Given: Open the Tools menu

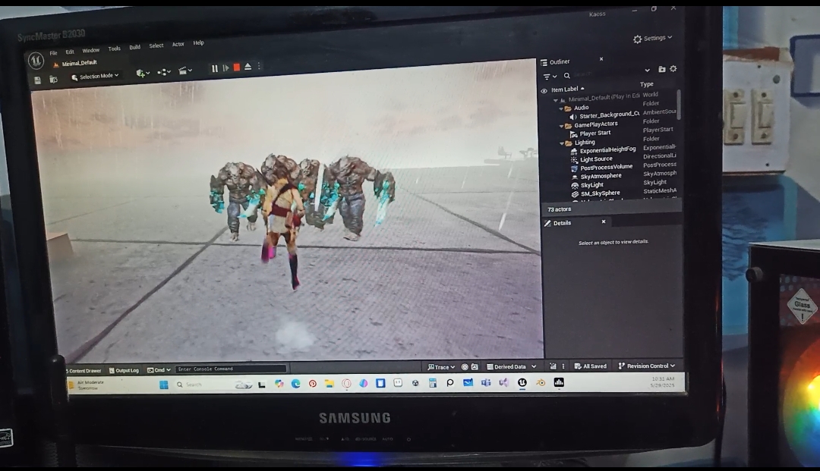Looking at the screenshot, I should [114, 49].
